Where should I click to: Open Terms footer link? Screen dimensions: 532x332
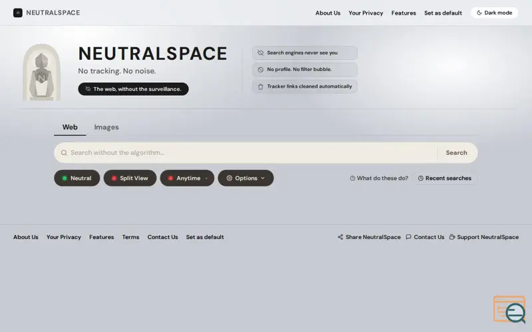pyautogui.click(x=130, y=237)
